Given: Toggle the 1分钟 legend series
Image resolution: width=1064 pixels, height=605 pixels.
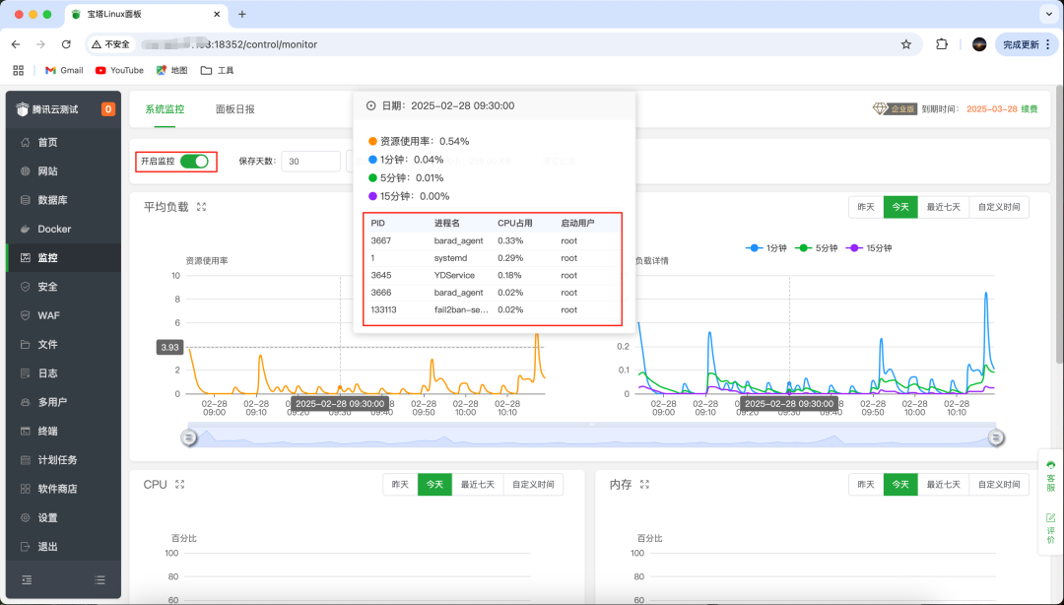Looking at the screenshot, I should tap(765, 248).
